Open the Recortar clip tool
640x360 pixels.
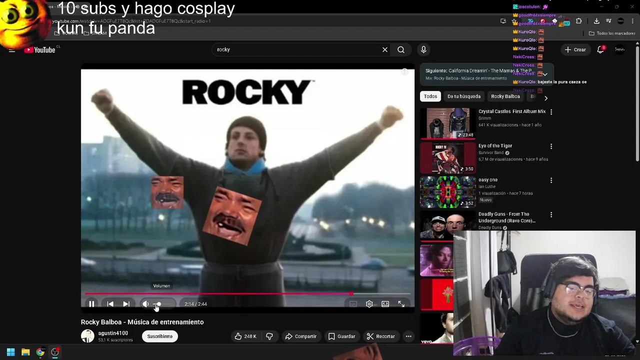pos(380,336)
